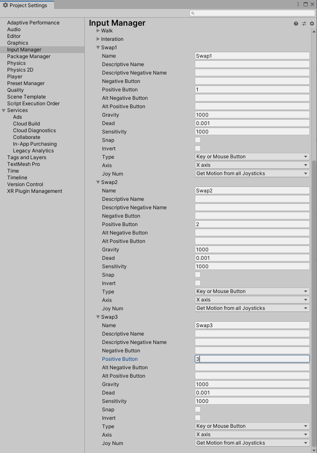Image resolution: width=317 pixels, height=453 pixels.
Task: Open Input Manager settings gear menu
Action: pos(312,24)
